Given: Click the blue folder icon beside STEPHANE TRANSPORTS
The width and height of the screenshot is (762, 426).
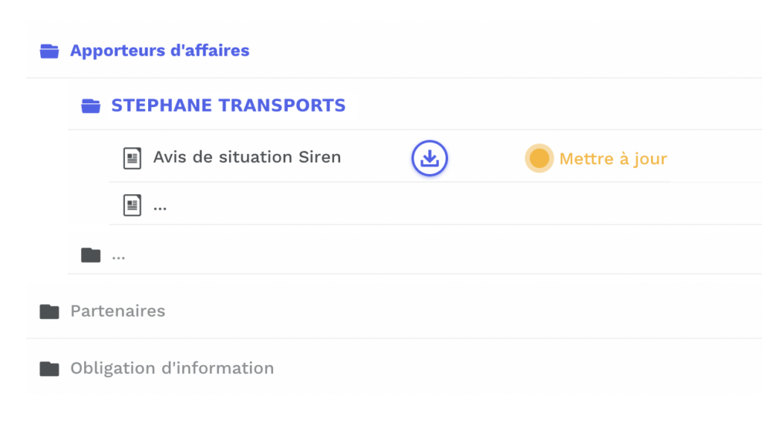Looking at the screenshot, I should [x=91, y=106].
